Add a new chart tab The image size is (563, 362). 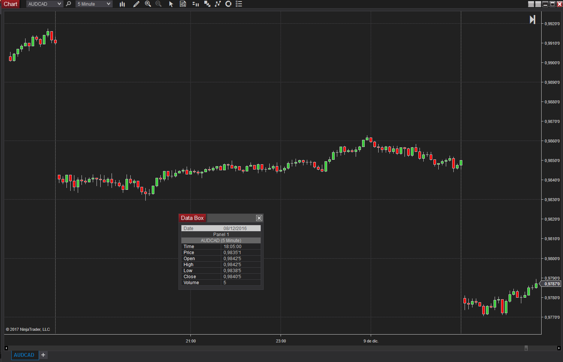click(x=43, y=355)
